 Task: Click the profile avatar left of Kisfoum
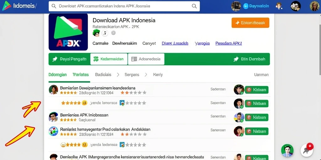pos(239,117)
